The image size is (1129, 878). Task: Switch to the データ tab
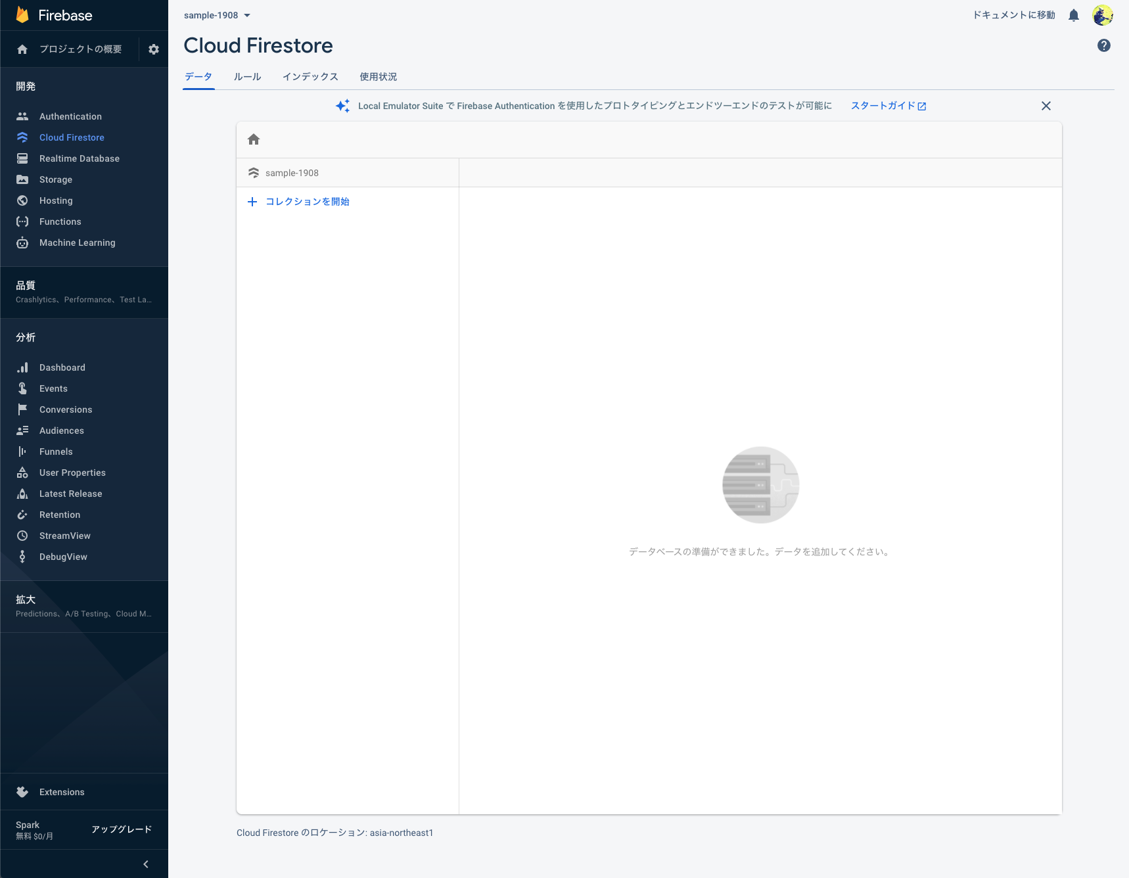(x=198, y=77)
